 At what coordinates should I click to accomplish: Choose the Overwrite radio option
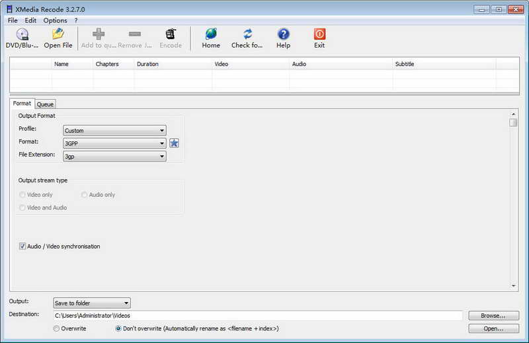click(x=56, y=328)
